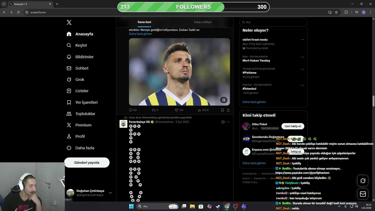Click Gönderi yayınla button
Image resolution: width=375 pixels, height=211 pixels.
coord(87,163)
